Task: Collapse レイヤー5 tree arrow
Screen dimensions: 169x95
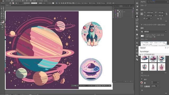Action: 116,11
